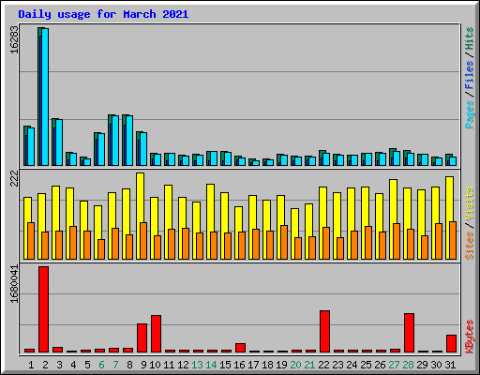Click the Files legend label
Screen dimensions: 480x375
(x=470, y=75)
